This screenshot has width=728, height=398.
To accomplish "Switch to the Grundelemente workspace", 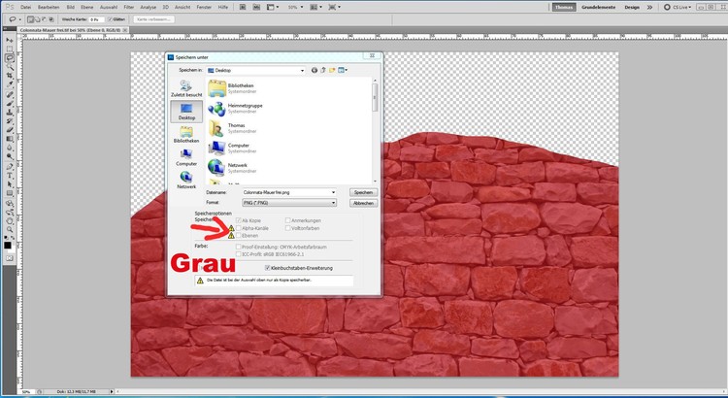I will click(x=599, y=7).
